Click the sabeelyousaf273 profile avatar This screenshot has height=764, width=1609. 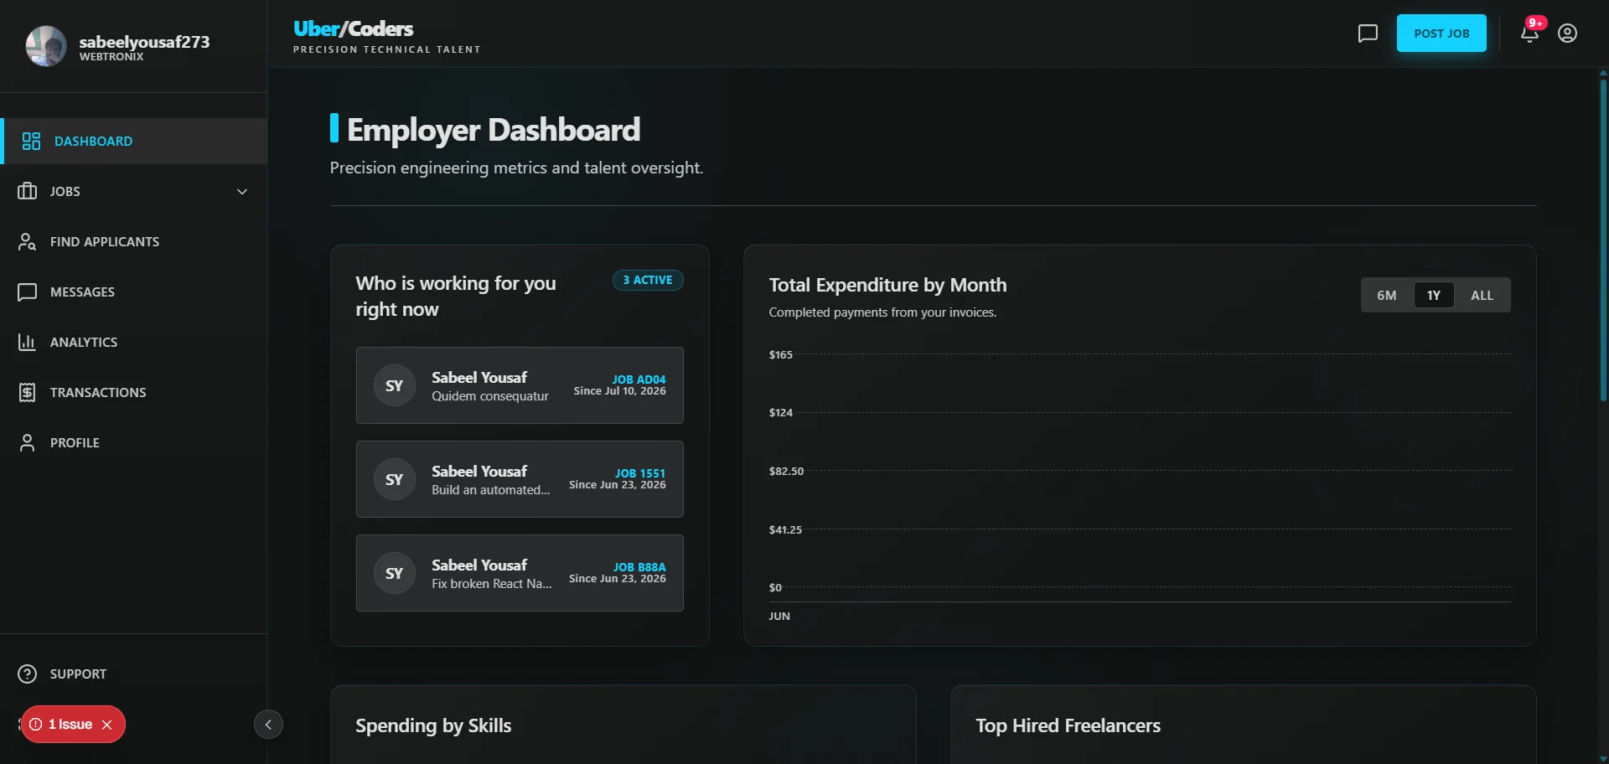point(46,46)
